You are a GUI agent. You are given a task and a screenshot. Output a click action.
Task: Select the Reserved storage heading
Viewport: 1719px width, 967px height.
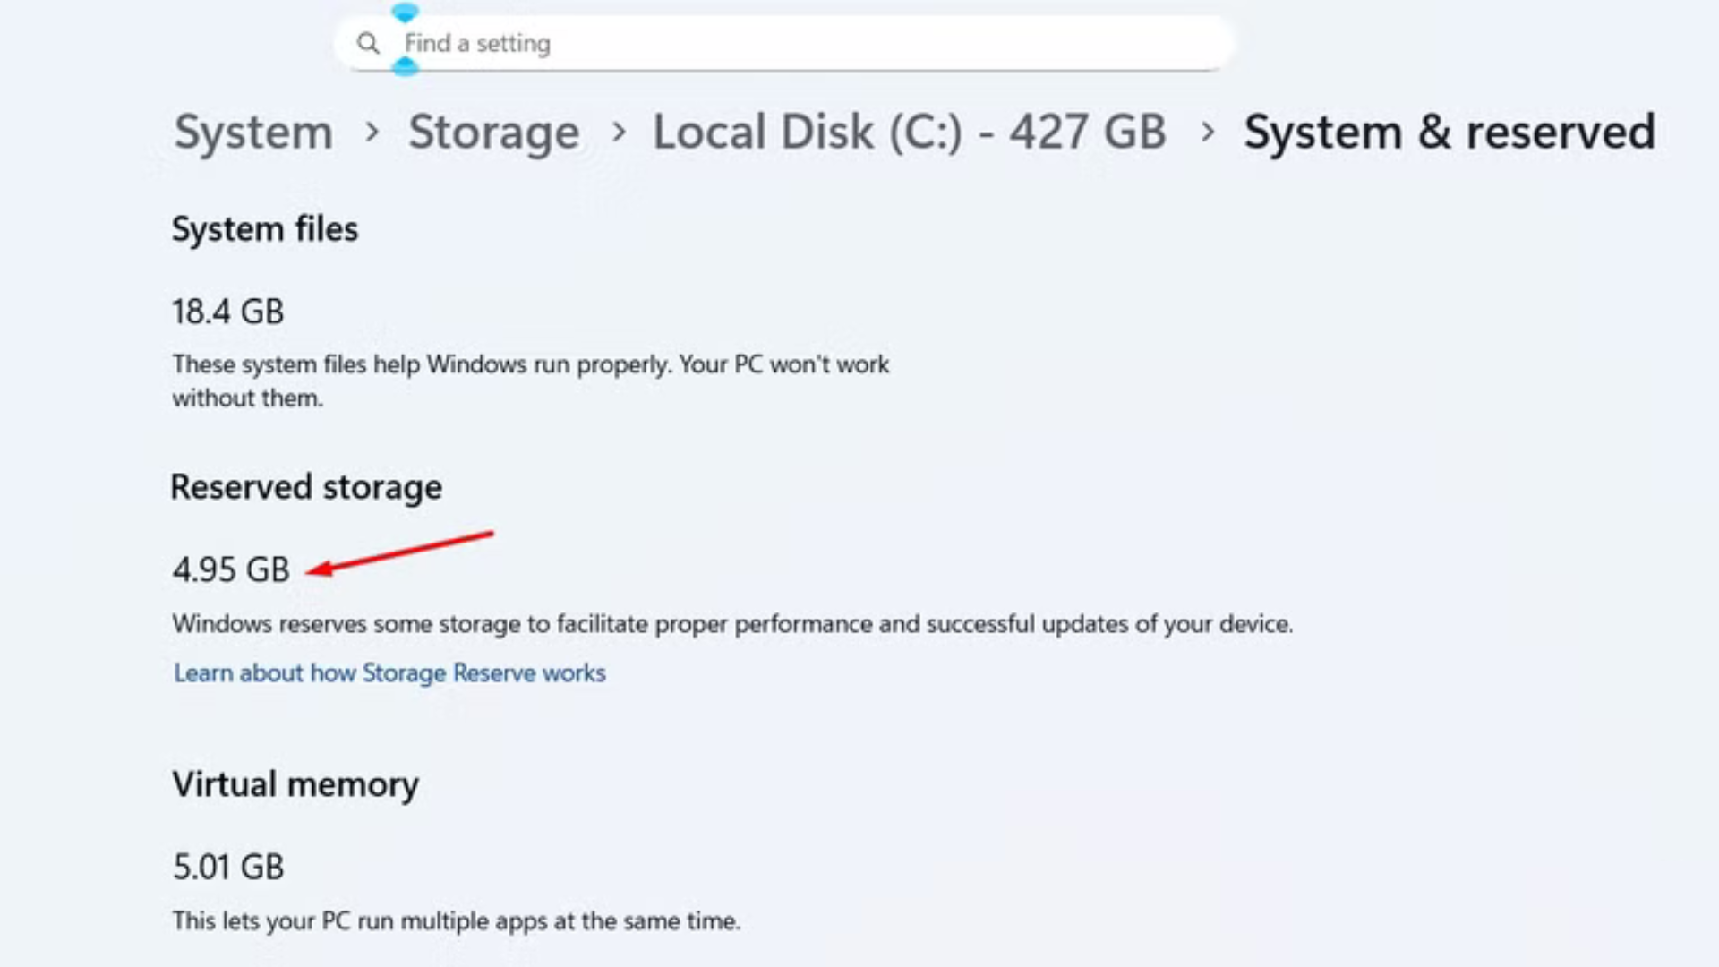pos(307,487)
